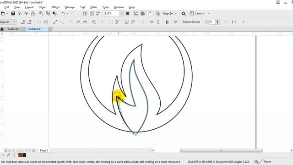Click the Welcome screen home icon
The width and height of the screenshot is (293, 165).
pos(2,29)
